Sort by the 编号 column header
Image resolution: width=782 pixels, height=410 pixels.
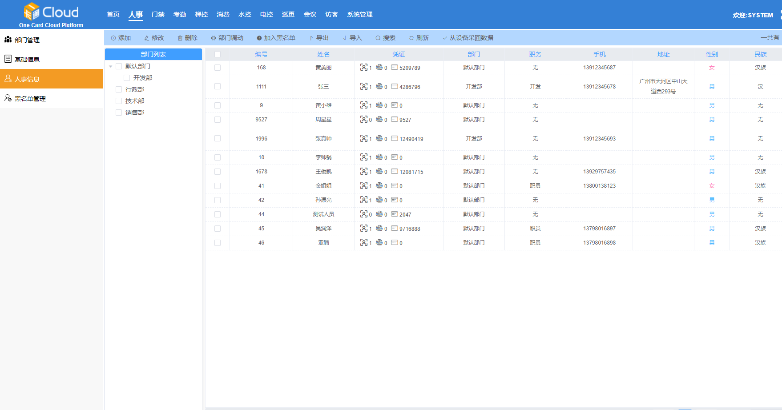pos(262,54)
